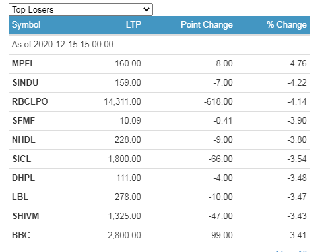The height and width of the screenshot is (252, 324).
Task: Click the NHDL stock symbol
Action: coord(24,140)
